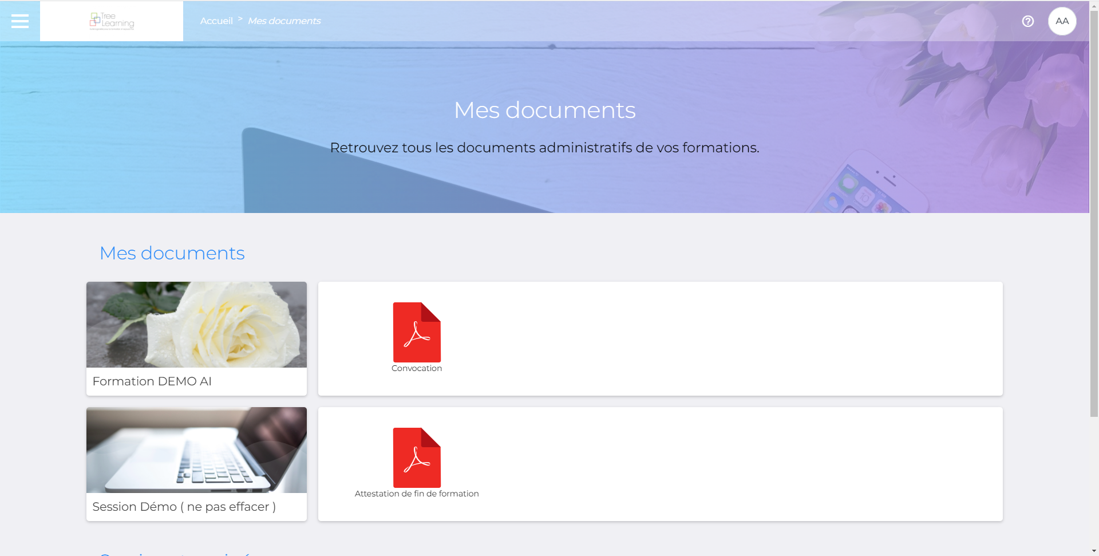Open the Accueil breadcrumb link
1099x556 pixels.
point(216,21)
